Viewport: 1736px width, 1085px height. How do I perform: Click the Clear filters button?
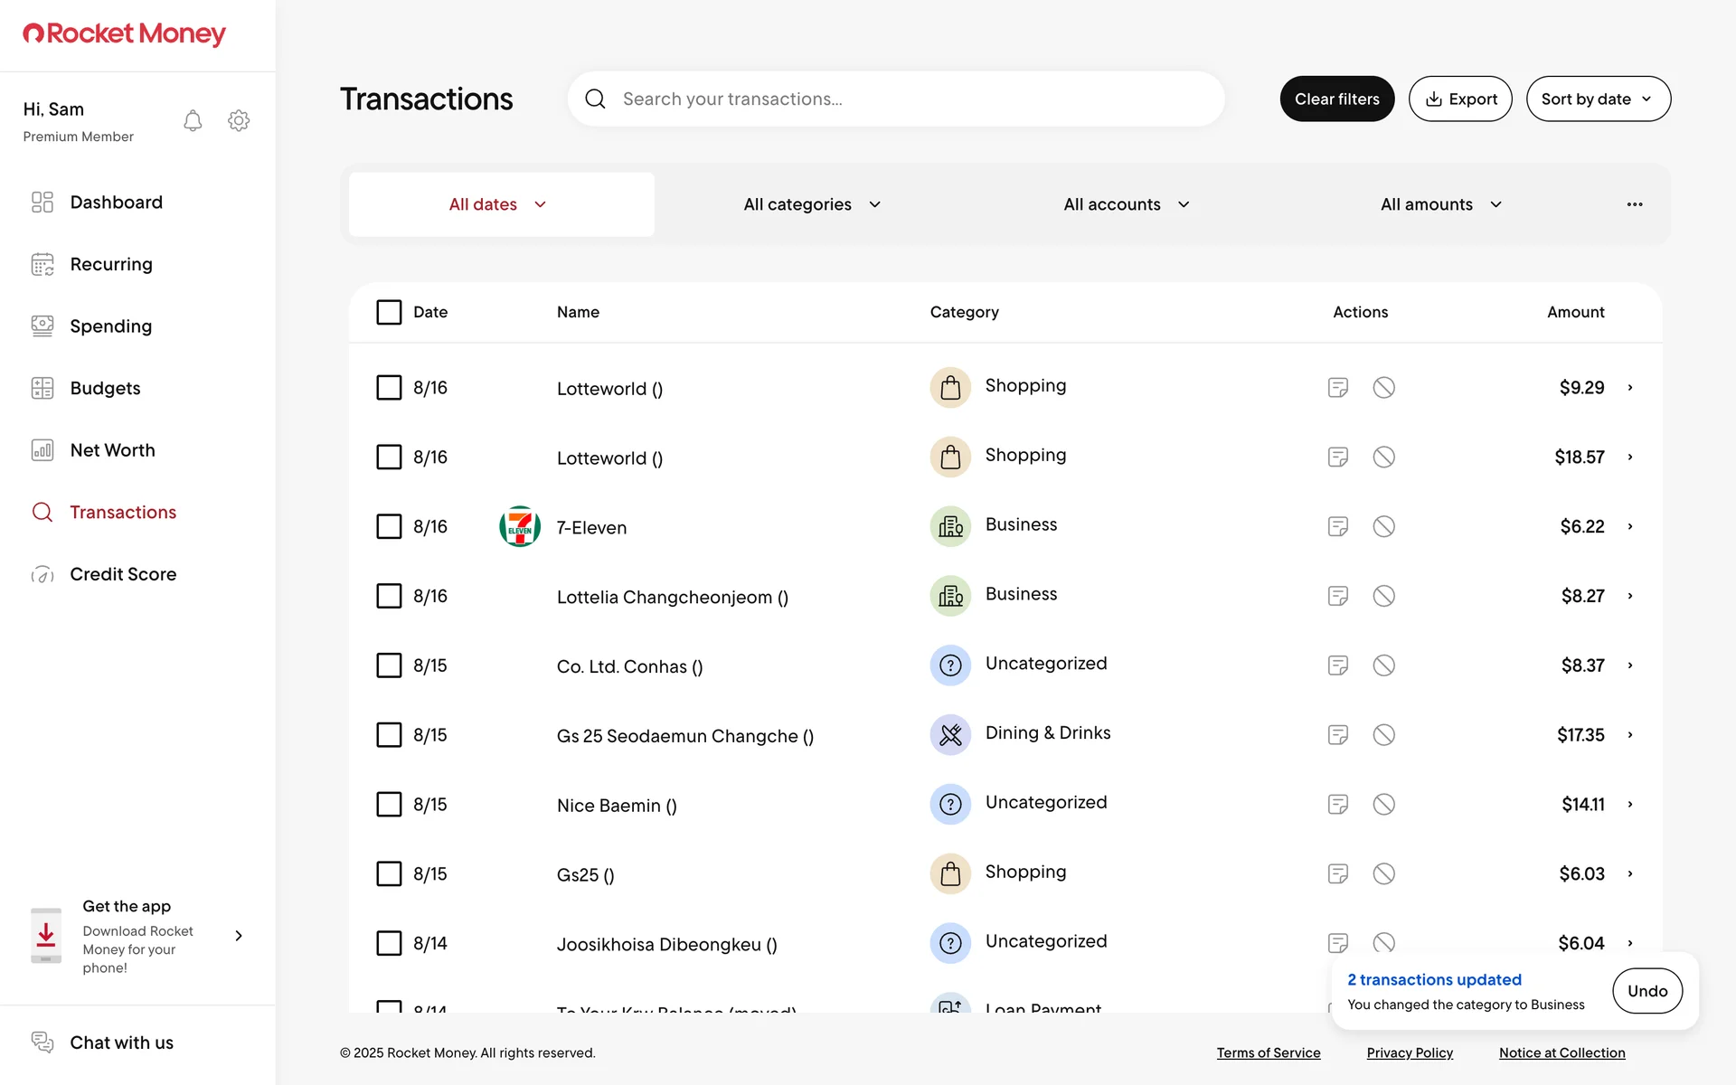(1336, 99)
